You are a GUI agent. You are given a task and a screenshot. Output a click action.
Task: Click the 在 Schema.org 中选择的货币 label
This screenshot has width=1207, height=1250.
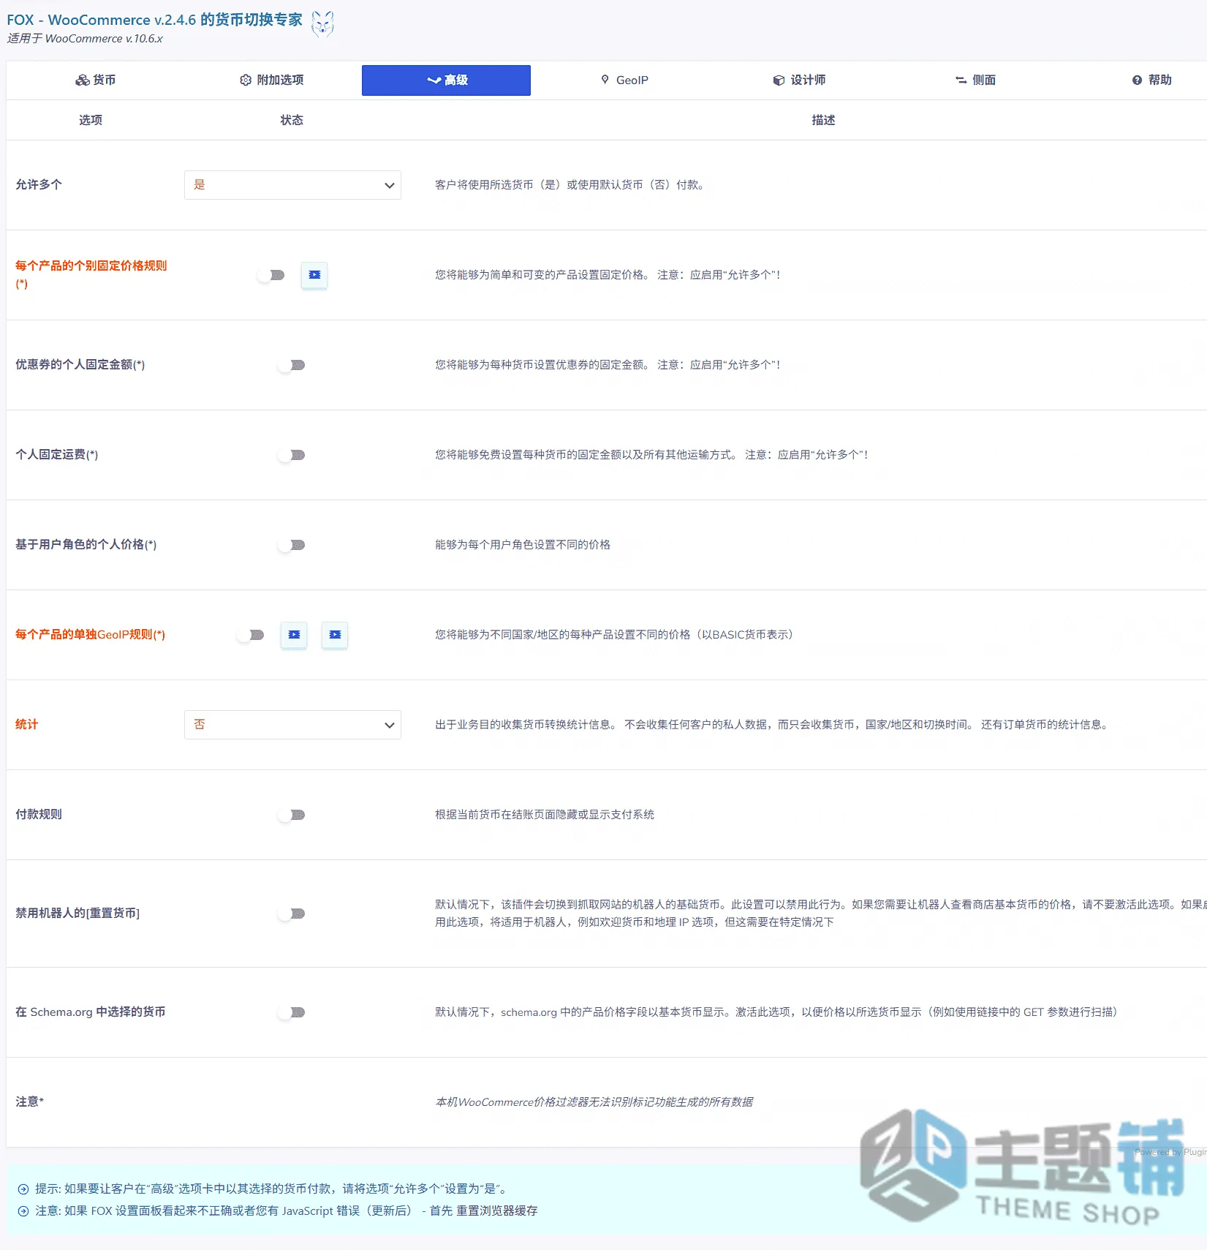(x=91, y=1012)
